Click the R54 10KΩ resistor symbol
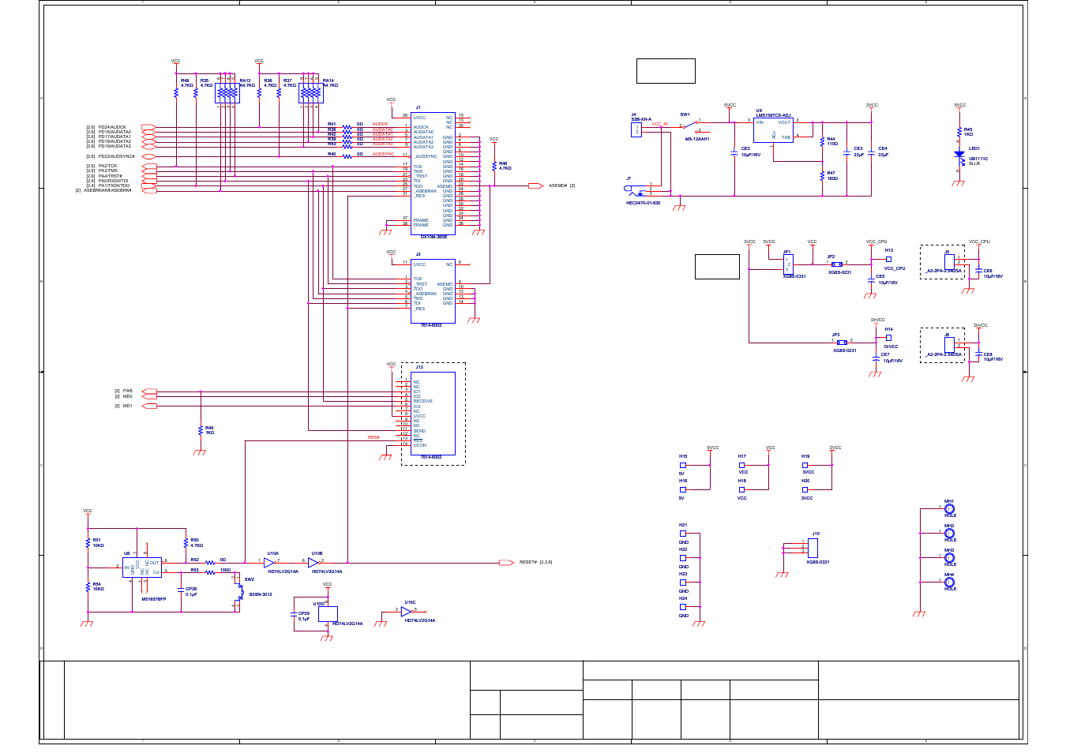Screen dimensions: 1066x753 88,587
